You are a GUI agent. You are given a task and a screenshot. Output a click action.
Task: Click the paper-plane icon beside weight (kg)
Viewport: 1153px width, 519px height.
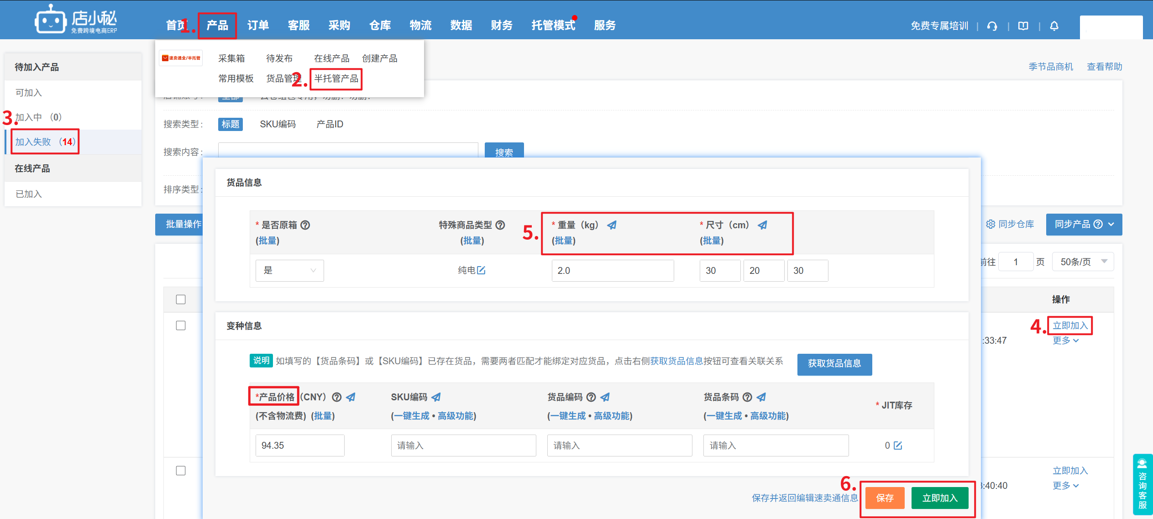(612, 225)
